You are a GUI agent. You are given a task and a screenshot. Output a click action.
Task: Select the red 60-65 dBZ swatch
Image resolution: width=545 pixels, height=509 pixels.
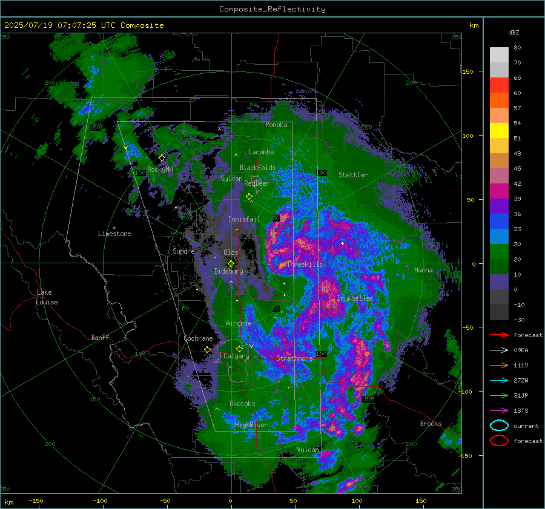[x=499, y=85]
